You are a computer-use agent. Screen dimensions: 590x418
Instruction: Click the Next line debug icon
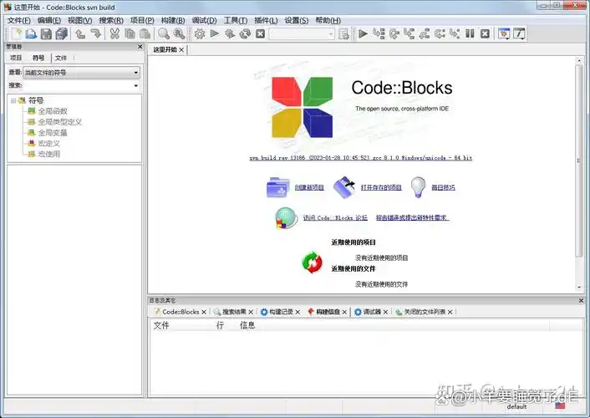(x=394, y=34)
